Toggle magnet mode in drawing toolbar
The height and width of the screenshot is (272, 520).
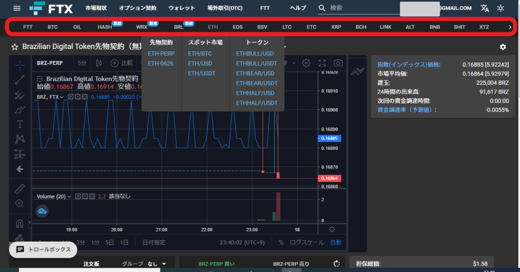point(20,224)
